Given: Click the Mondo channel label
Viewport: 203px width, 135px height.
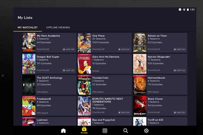Looking at the screenshot, I should [95, 71].
